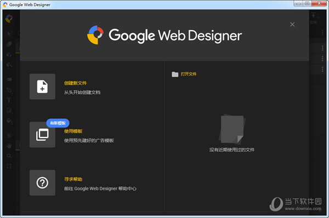
Task: Click the text 使用预先建好的广告模板
Action: point(89,140)
